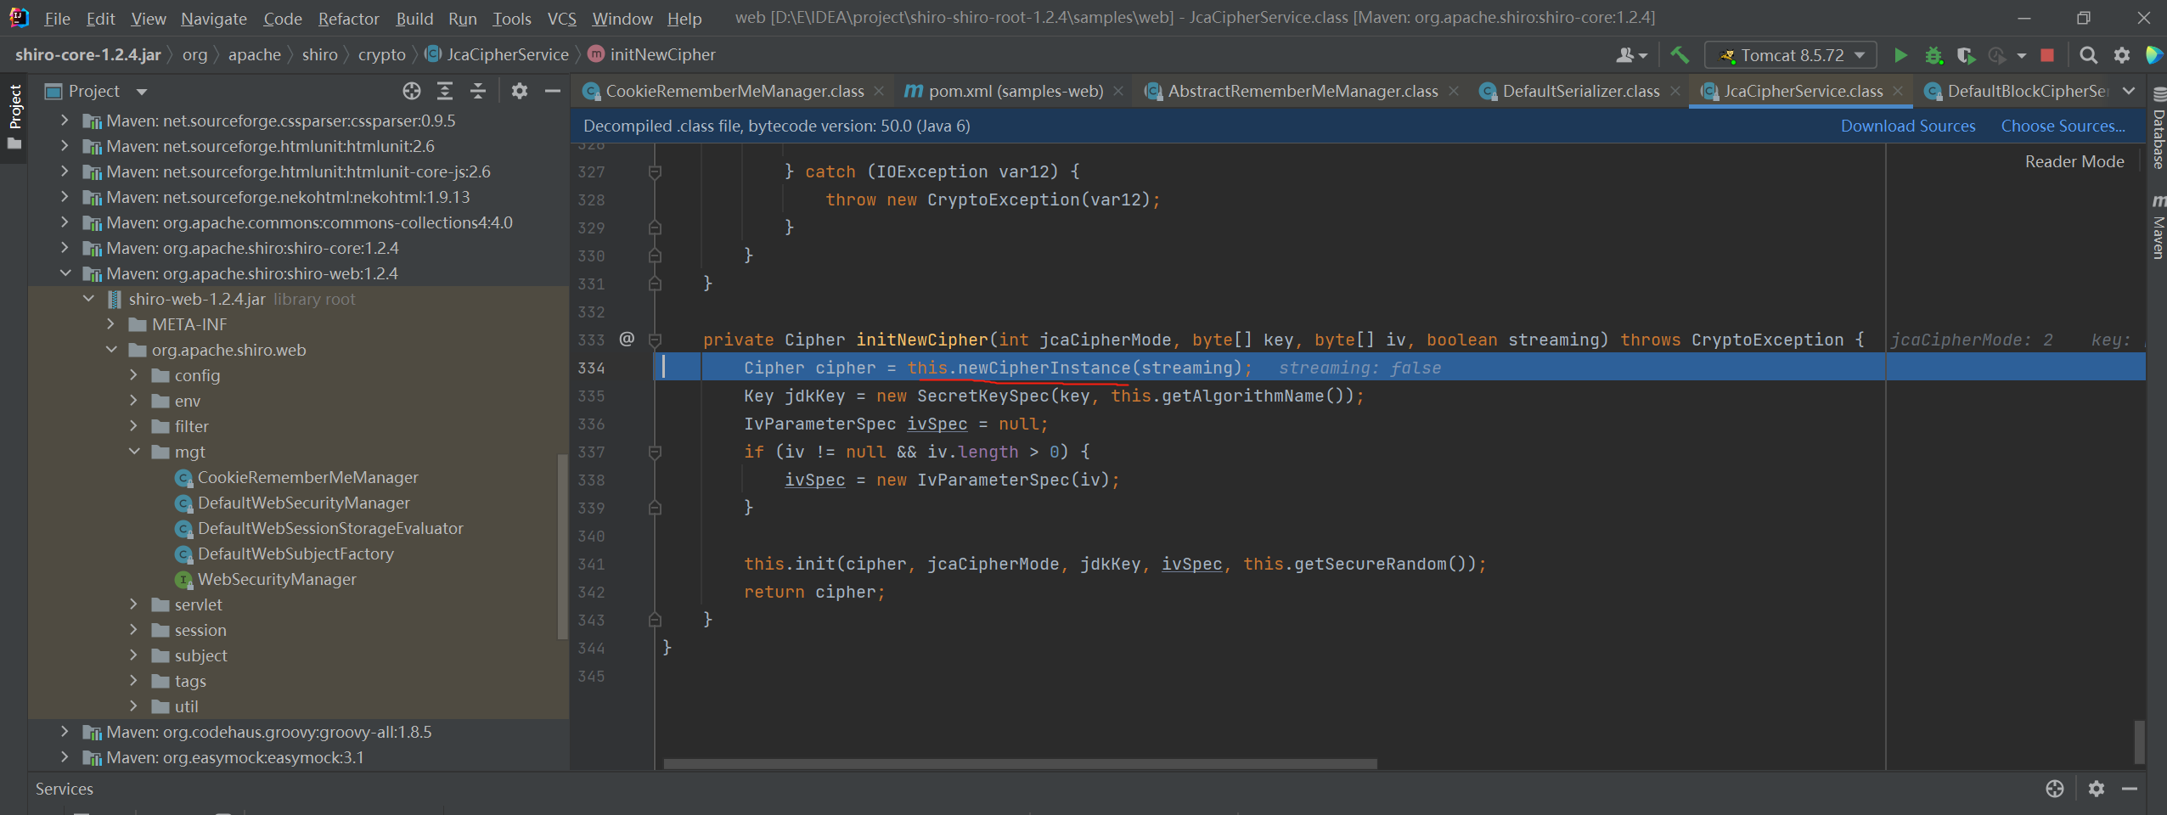Click the Build project hammer icon

pyautogui.click(x=1679, y=55)
